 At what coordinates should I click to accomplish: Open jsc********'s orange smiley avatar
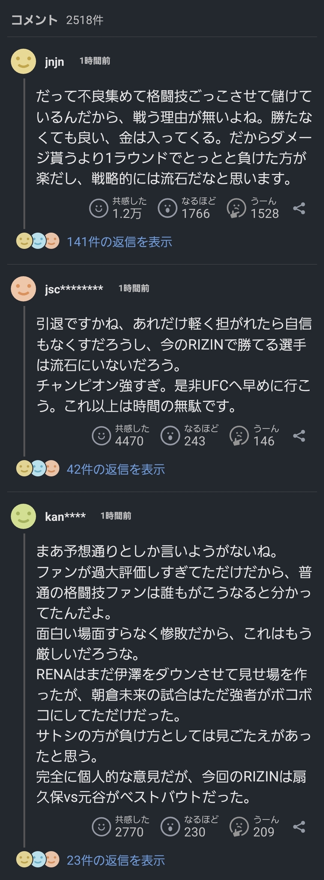23,289
